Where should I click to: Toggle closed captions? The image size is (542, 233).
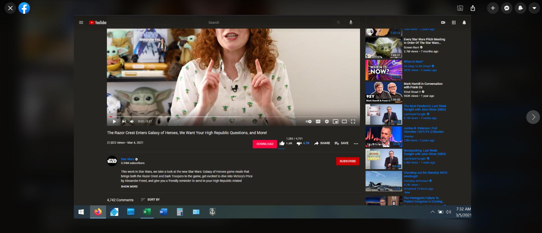point(318,121)
